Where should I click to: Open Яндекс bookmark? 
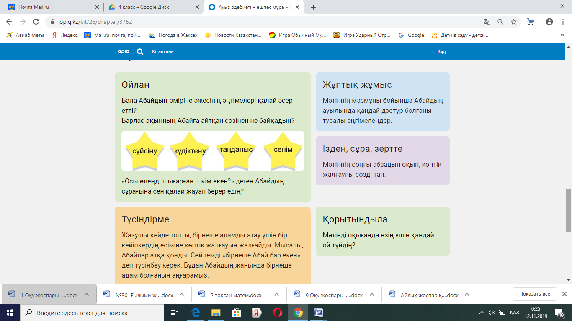[x=65, y=36]
